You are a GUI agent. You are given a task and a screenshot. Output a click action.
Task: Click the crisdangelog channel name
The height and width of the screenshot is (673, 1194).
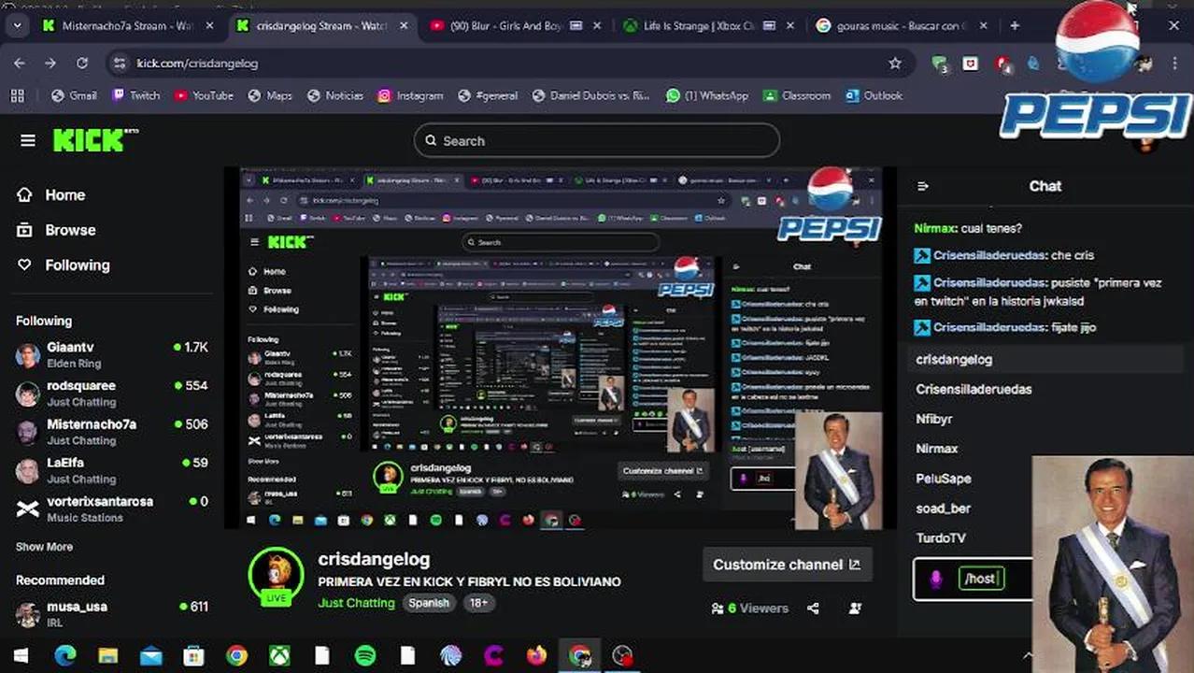pos(374,559)
